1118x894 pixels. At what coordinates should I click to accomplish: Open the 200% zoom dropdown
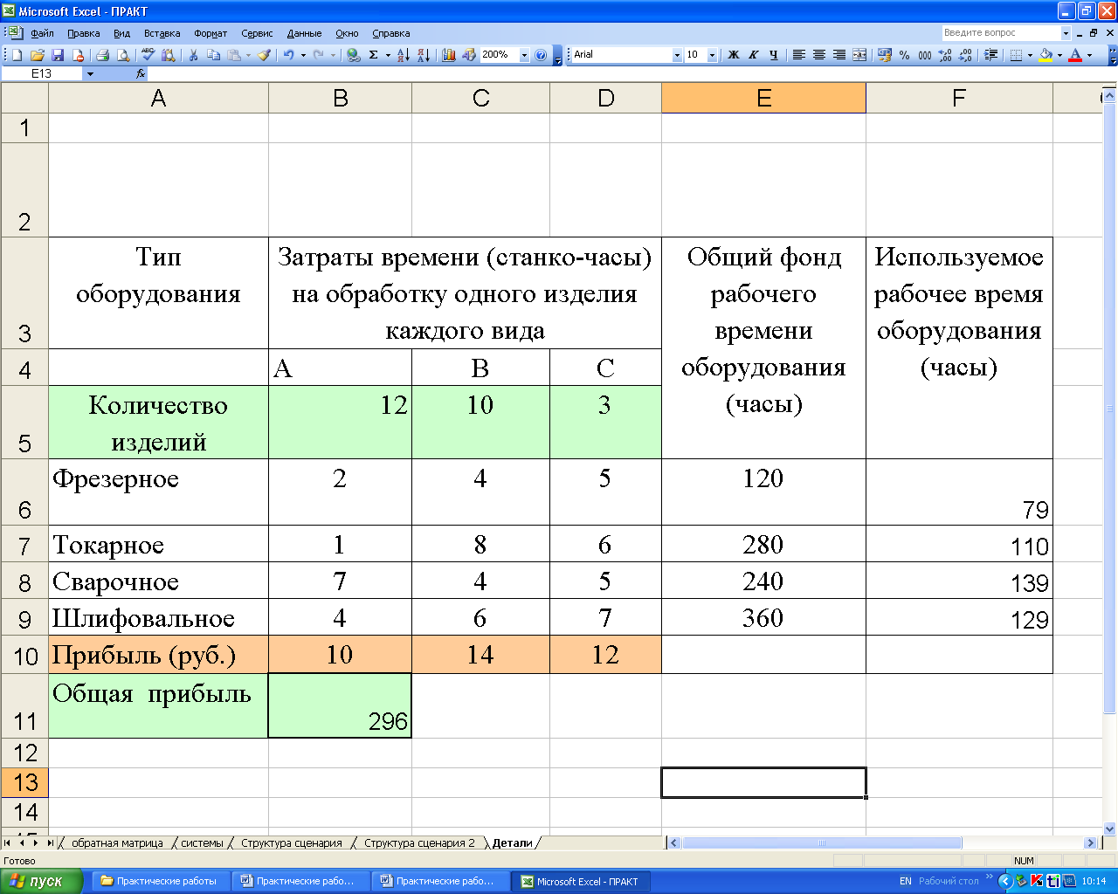524,55
